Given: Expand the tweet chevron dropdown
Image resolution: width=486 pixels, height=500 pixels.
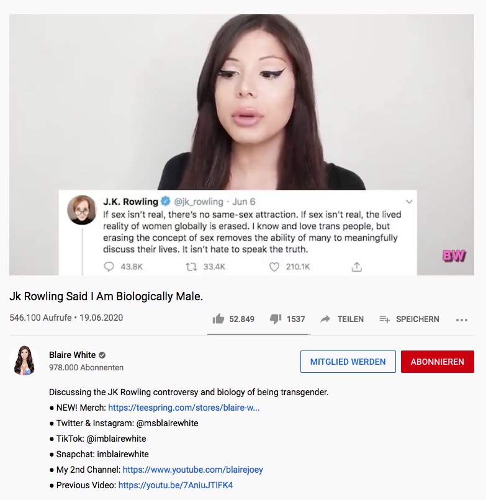Looking at the screenshot, I should (x=409, y=202).
